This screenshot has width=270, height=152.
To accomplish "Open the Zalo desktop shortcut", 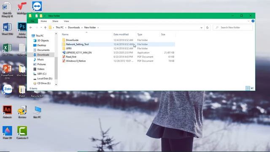I will pos(7,91).
